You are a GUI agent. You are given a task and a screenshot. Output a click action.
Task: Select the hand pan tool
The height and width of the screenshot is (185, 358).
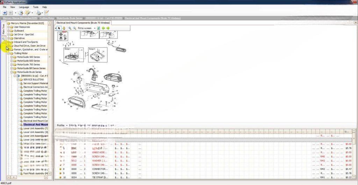point(64,28)
